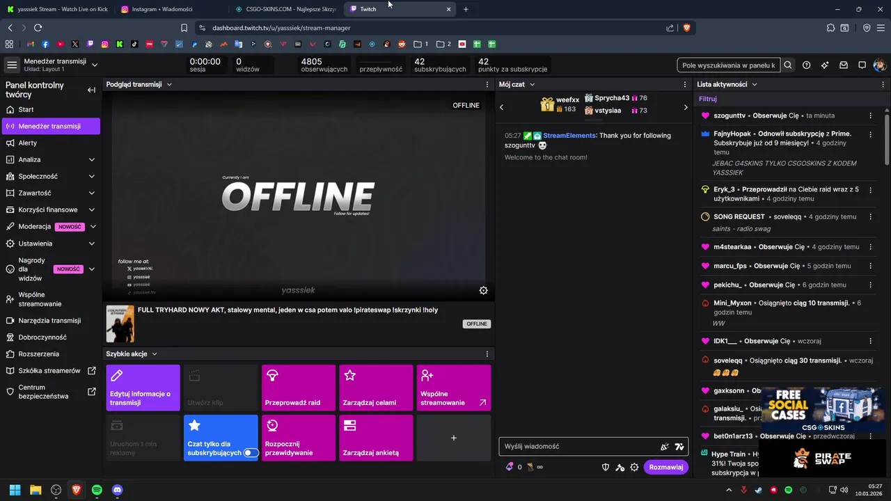
Task: Click the dashboard search magnifier icon
Action: (x=788, y=65)
